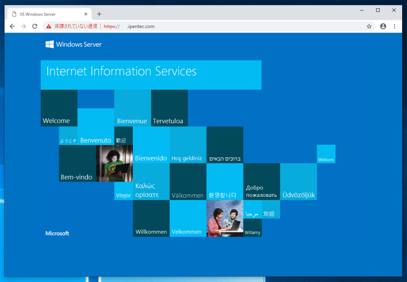Click the Velkommen tile

click(188, 219)
